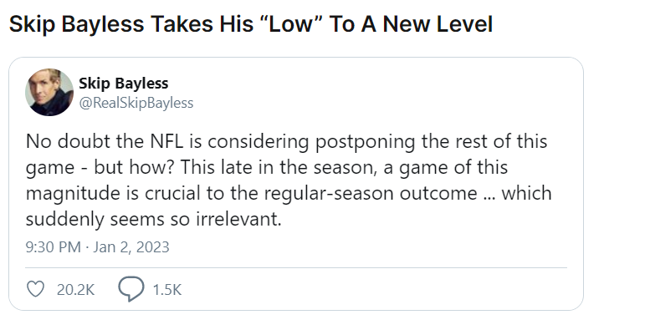Select the Jan 2, 2023 date
The width and height of the screenshot is (650, 330).
[131, 247]
